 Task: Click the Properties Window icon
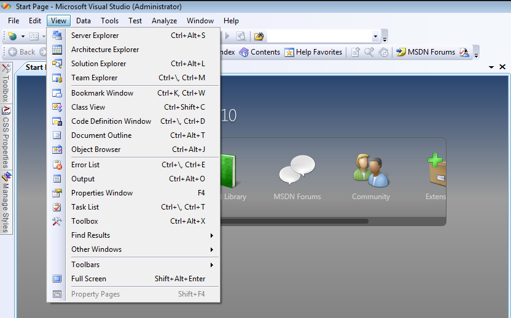click(x=57, y=193)
